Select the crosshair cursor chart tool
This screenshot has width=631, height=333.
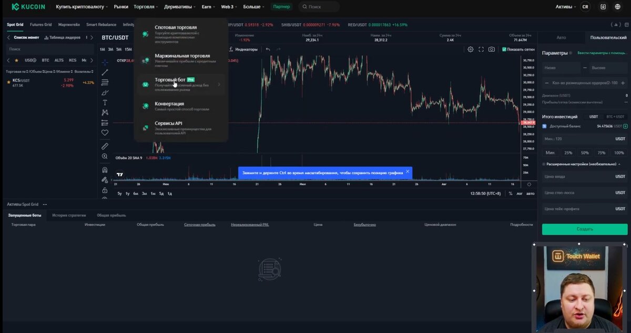tap(105, 63)
